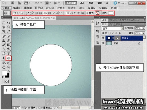Switch to 基本功能 workspace
This screenshot has width=147, height=110.
71,3
